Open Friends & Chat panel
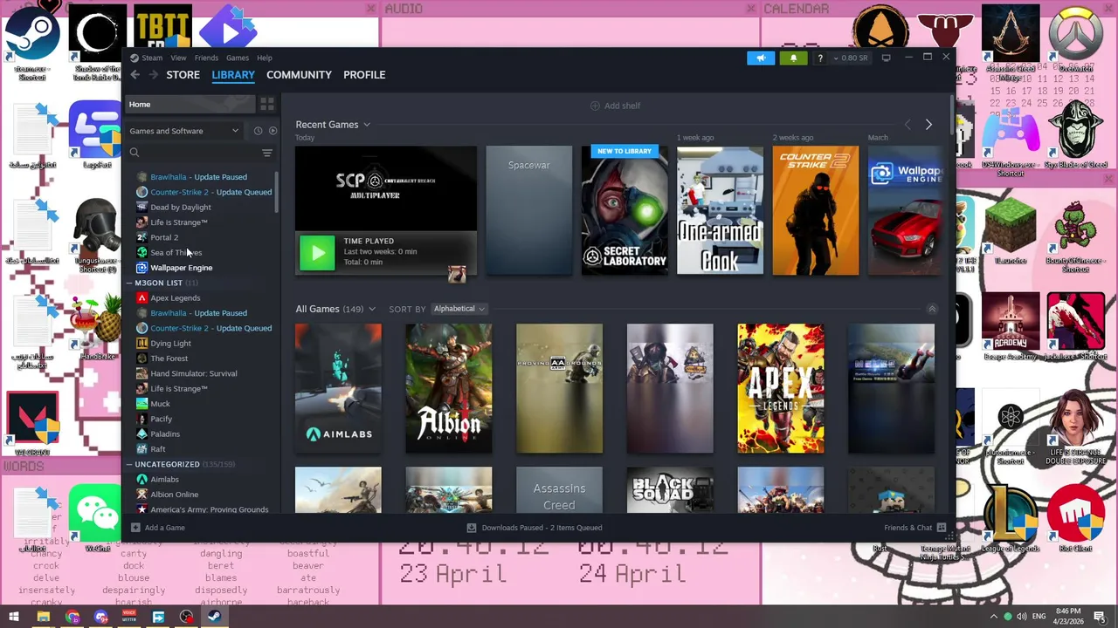Screen dimensions: 1118x628 [x=914, y=528]
